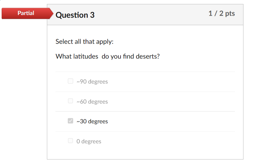The height and width of the screenshot is (164, 275).
Task: Click the ~30 degrees answer text
Action: click(92, 121)
